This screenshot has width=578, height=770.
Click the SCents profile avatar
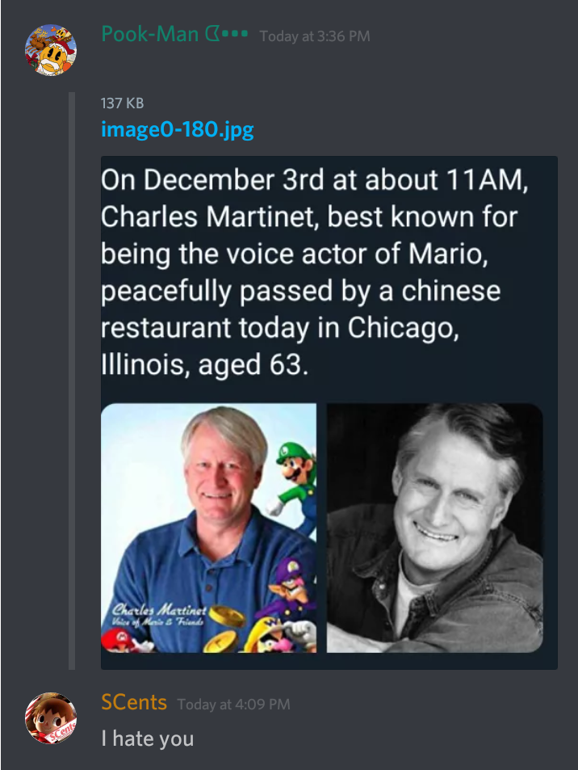pyautogui.click(x=52, y=717)
